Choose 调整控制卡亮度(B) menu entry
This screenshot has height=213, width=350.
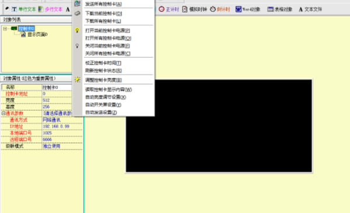point(103,80)
